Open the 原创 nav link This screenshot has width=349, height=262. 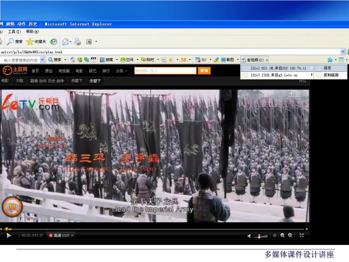point(49,71)
